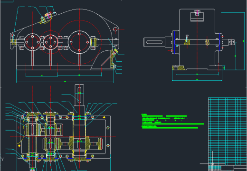Viewport: 247px width, 171px height.
Task: Select the keyway slot on the side-view shaft
Action: 154,42
